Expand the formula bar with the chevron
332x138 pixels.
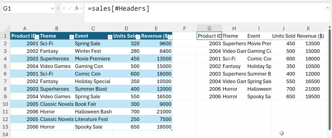coord(327,8)
